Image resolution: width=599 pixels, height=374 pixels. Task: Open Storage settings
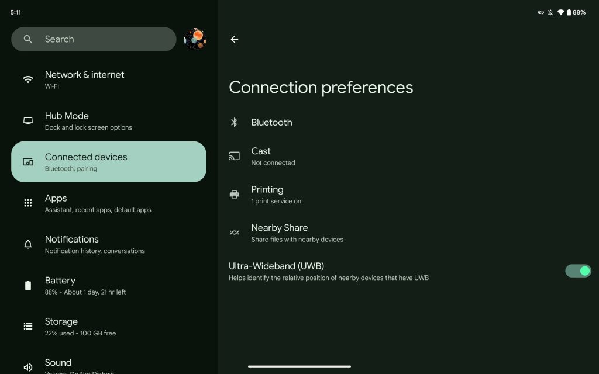(x=80, y=327)
